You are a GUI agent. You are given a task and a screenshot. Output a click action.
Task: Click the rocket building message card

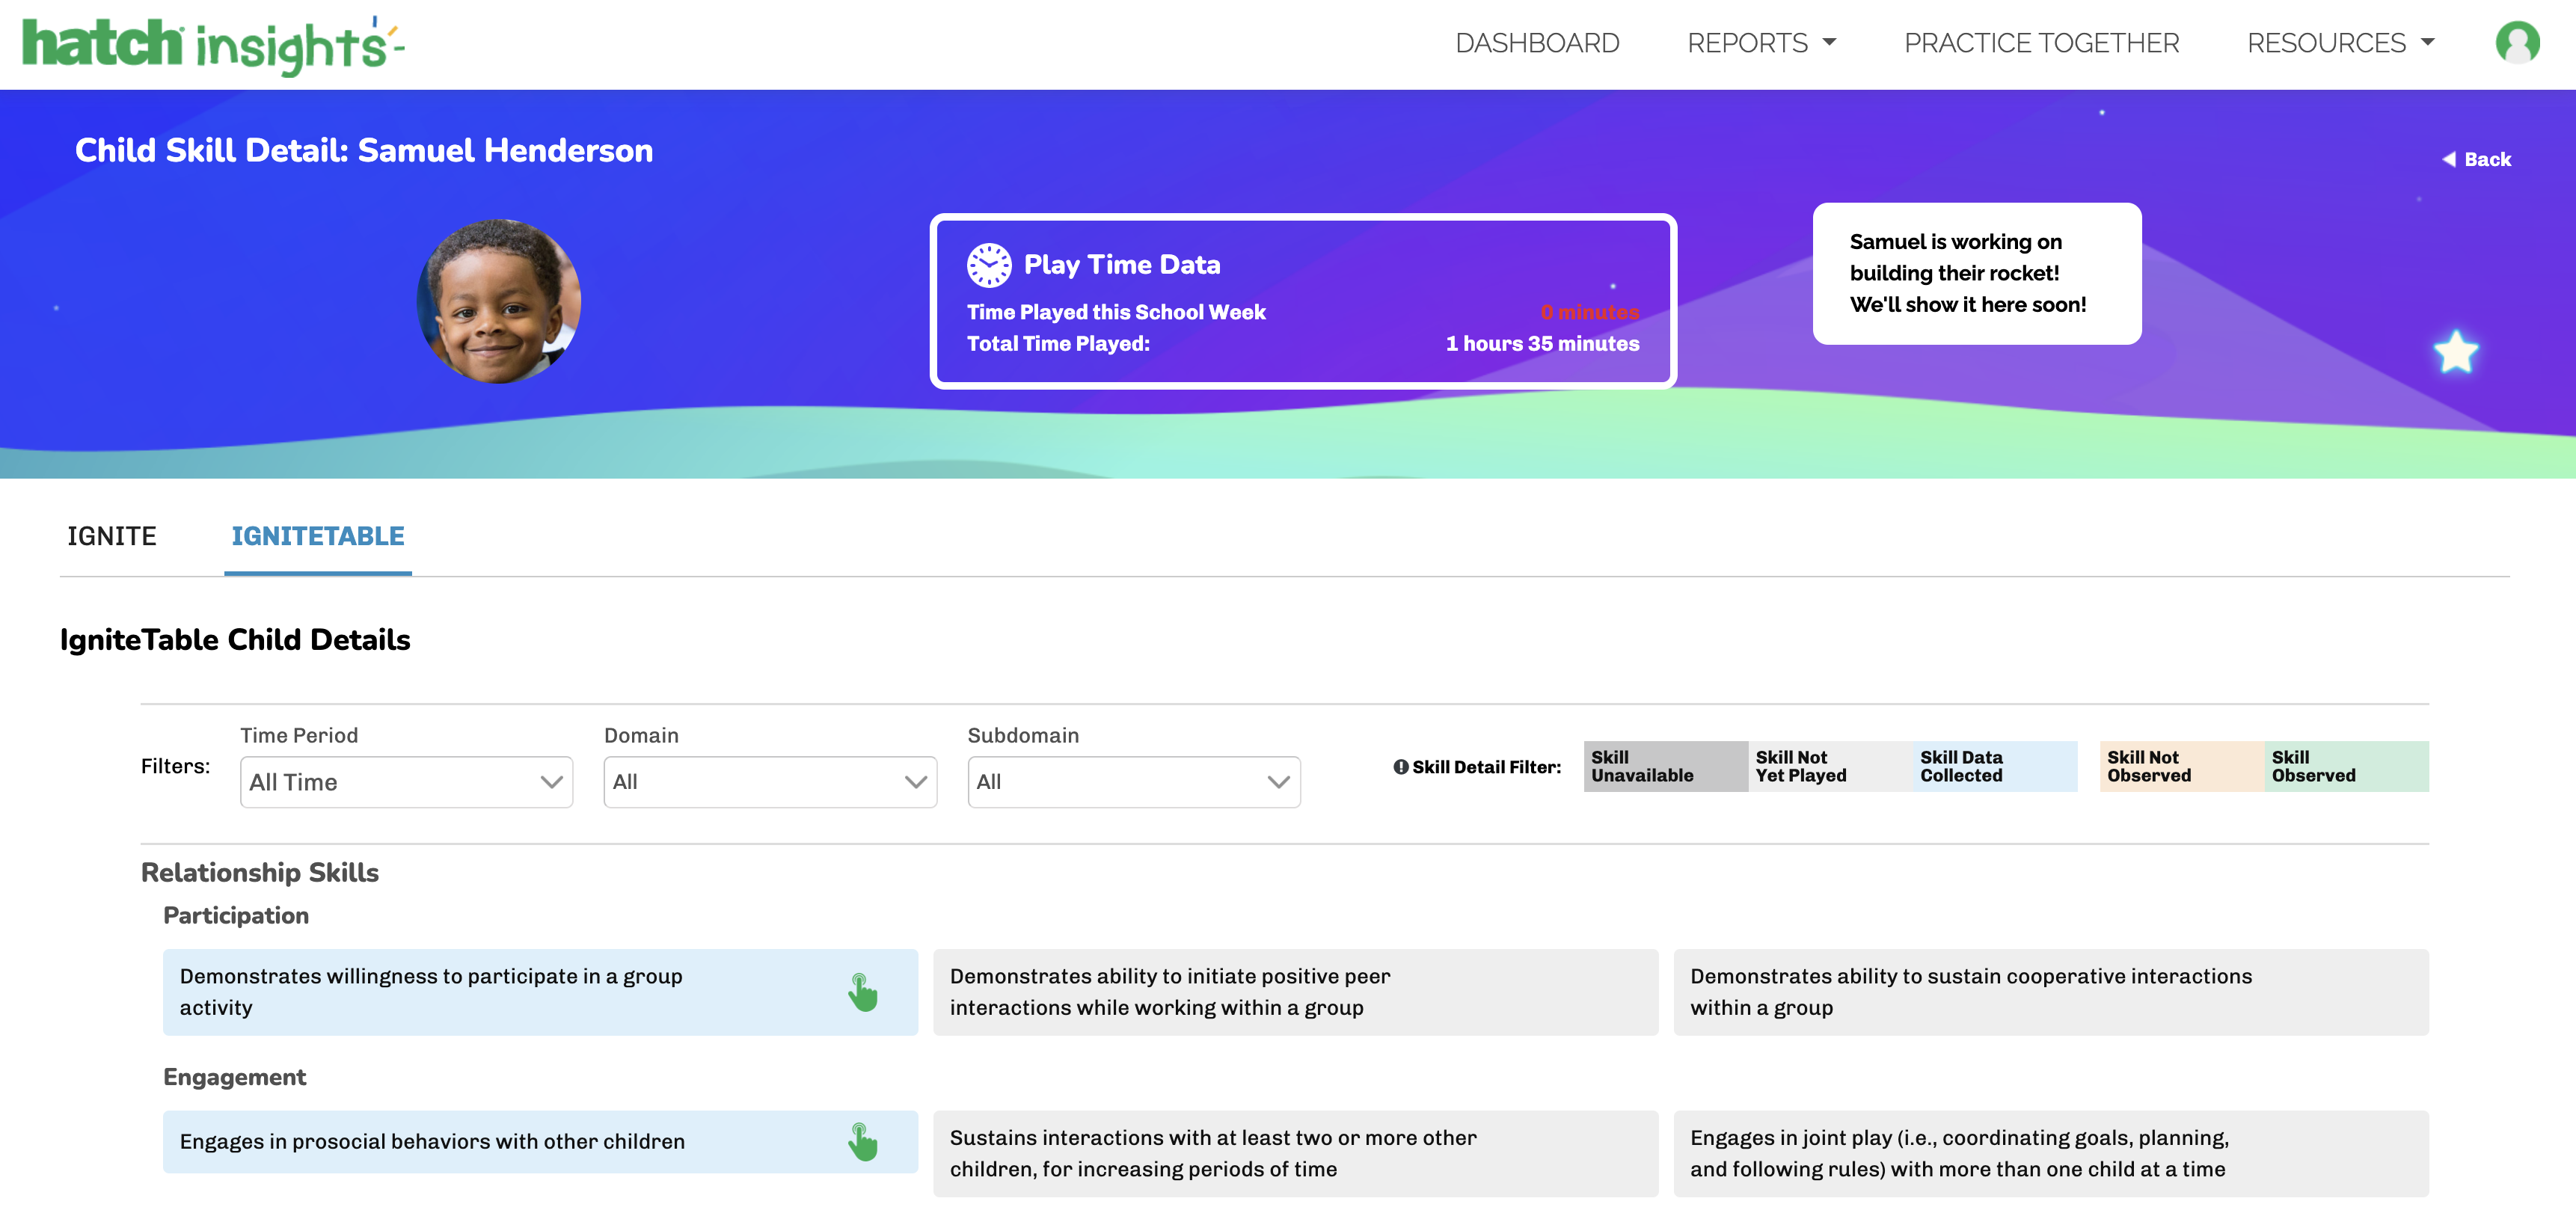point(1977,273)
